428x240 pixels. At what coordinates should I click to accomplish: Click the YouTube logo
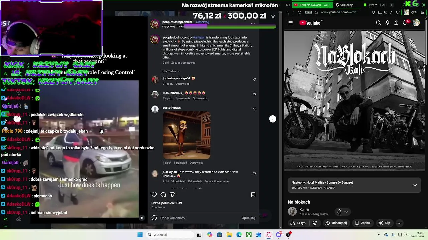point(310,23)
